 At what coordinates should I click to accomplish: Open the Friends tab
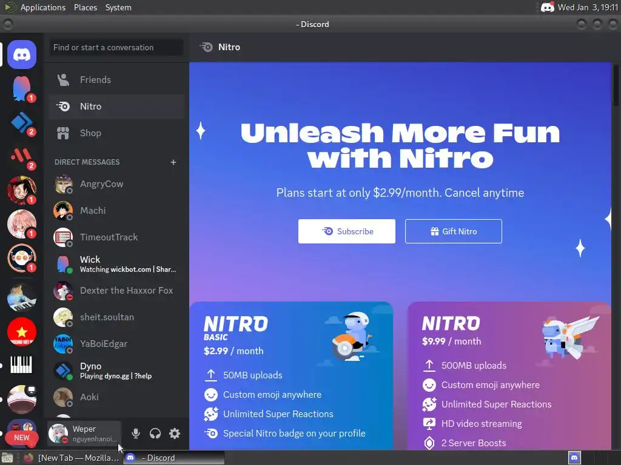(x=116, y=80)
